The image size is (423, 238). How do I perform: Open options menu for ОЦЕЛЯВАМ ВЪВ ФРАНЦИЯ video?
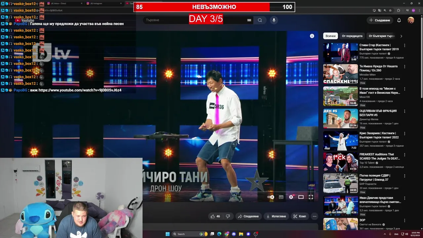[x=404, y=111]
